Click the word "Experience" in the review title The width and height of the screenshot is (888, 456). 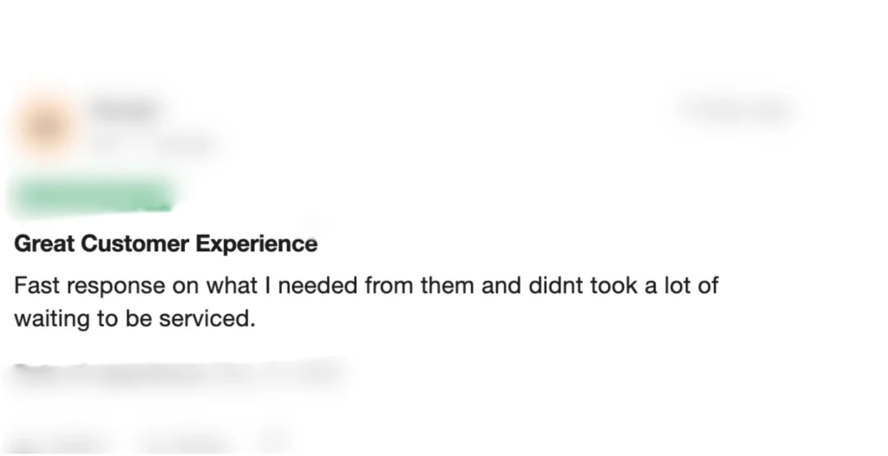[x=257, y=244]
